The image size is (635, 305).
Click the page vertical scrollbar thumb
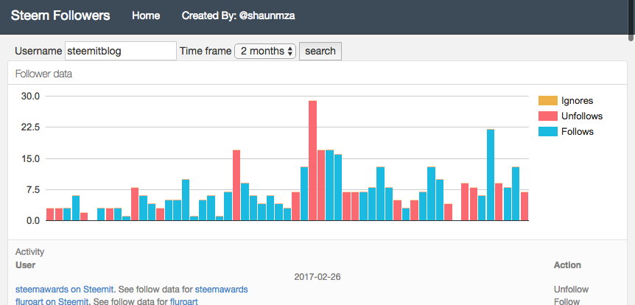click(631, 20)
